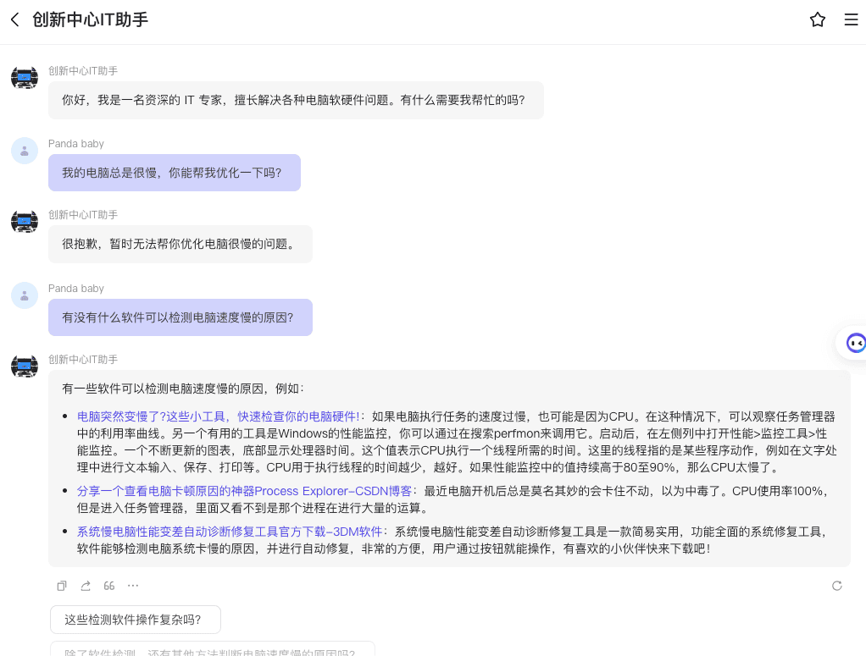This screenshot has height=656, width=866.
Task: Open the Process Explorer-CSDN博客 link
Action: pos(246,491)
